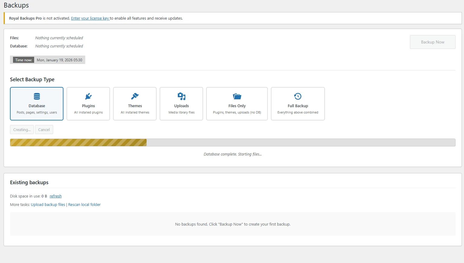Open the Enter your license key link
The width and height of the screenshot is (464, 263).
coord(90,18)
